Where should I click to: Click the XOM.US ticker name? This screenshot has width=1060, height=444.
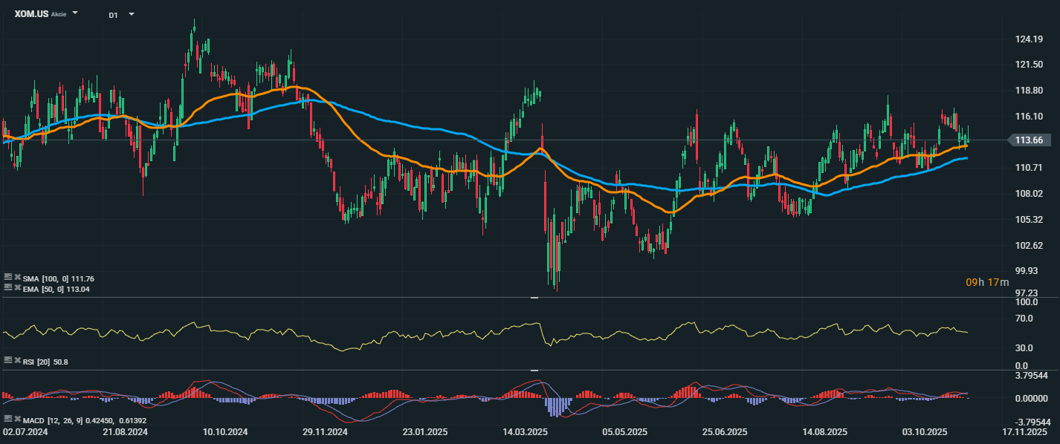coord(31,14)
